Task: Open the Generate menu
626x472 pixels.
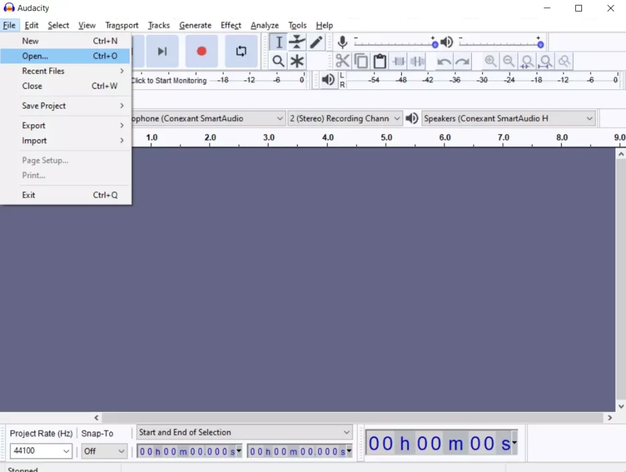Action: (195, 25)
